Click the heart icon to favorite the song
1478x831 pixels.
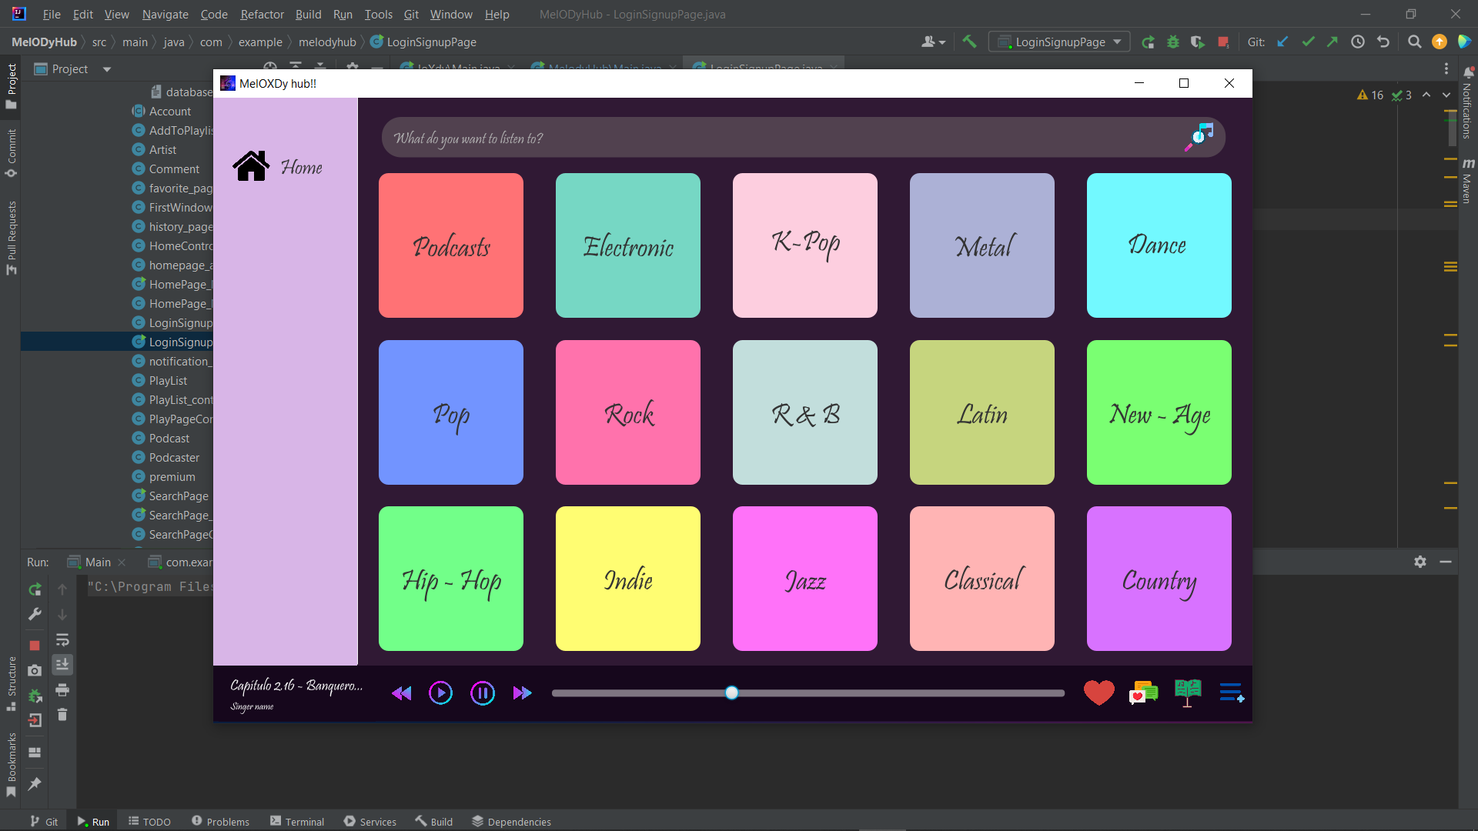[x=1098, y=692]
